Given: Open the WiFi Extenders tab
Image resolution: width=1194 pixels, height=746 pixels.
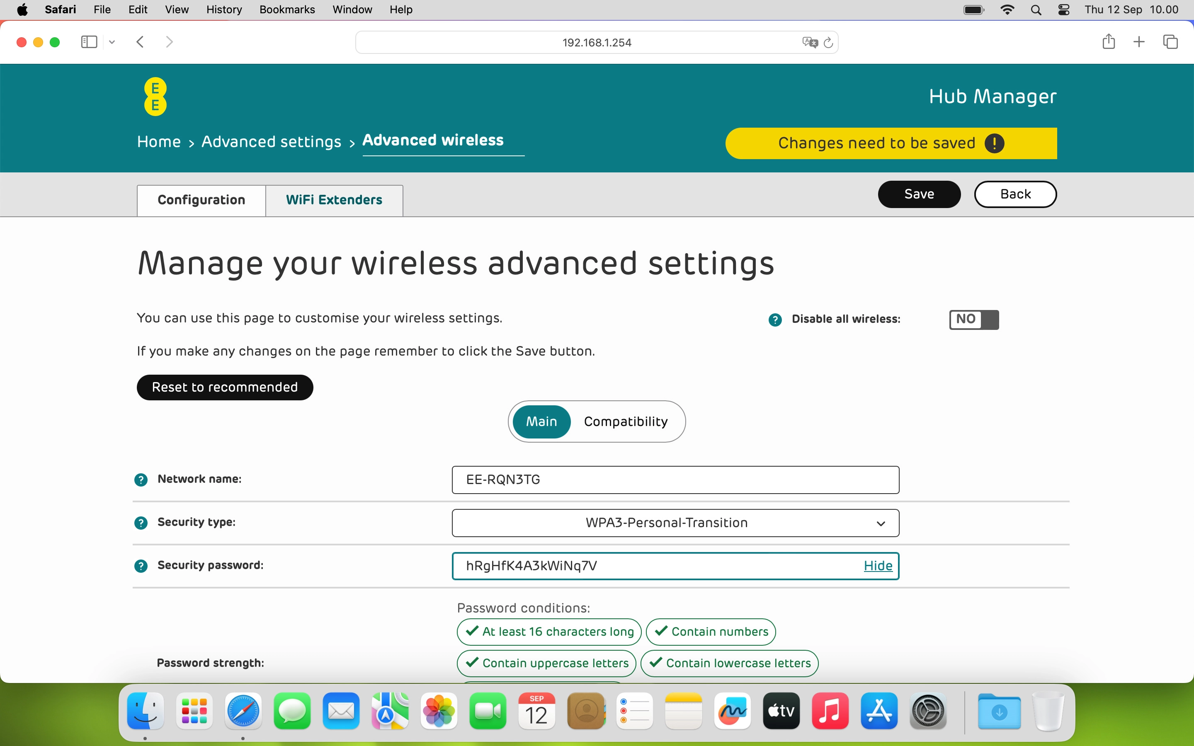Looking at the screenshot, I should pos(334,200).
